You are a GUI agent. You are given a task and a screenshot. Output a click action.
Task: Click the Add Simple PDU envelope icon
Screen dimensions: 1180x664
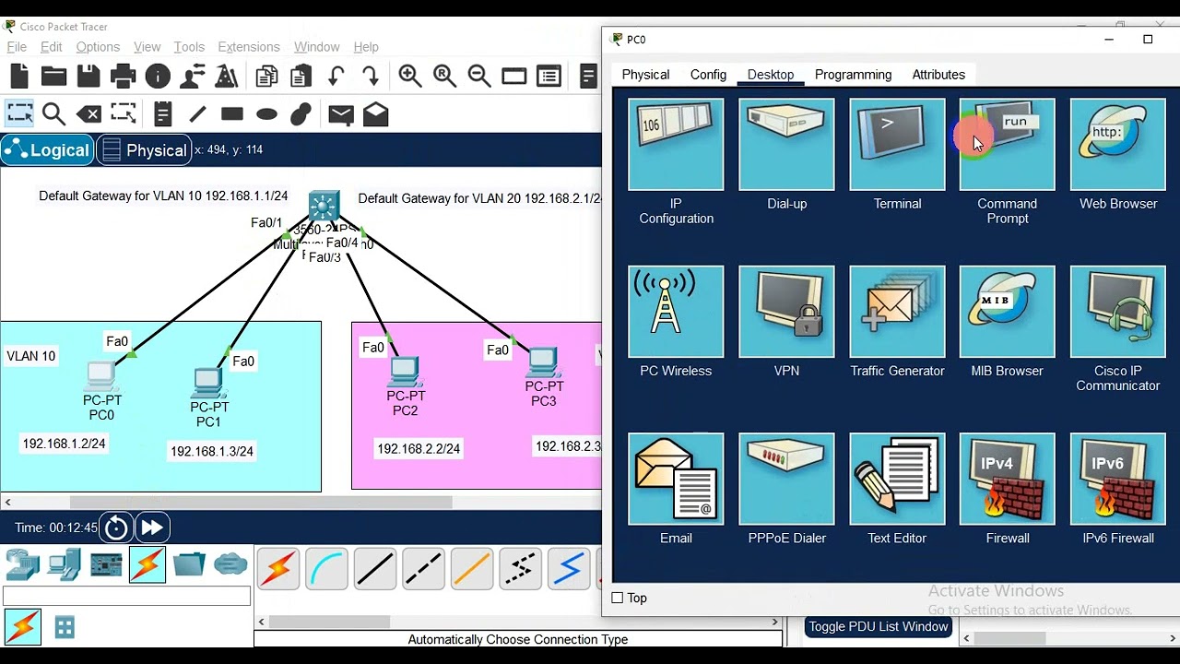[x=341, y=114]
